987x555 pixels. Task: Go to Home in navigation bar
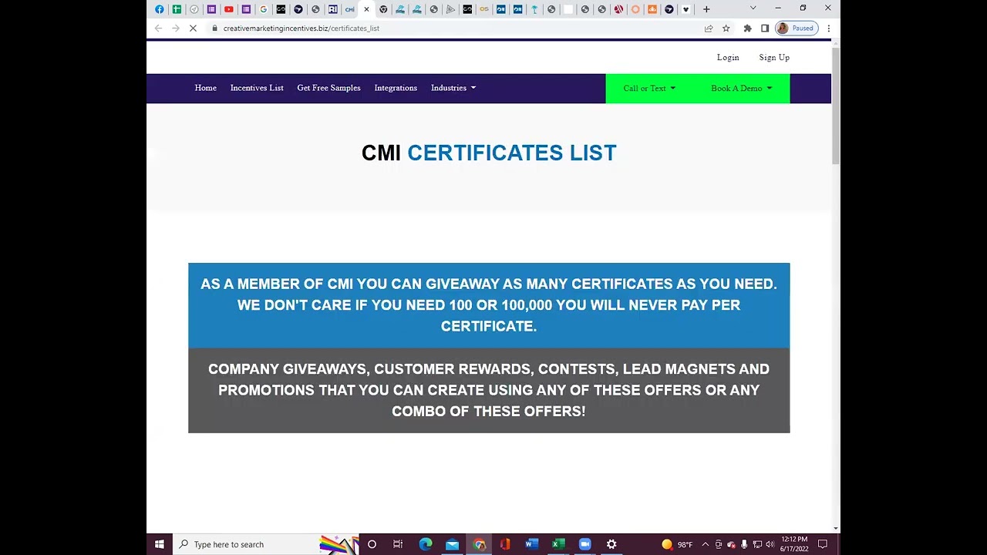206,88
